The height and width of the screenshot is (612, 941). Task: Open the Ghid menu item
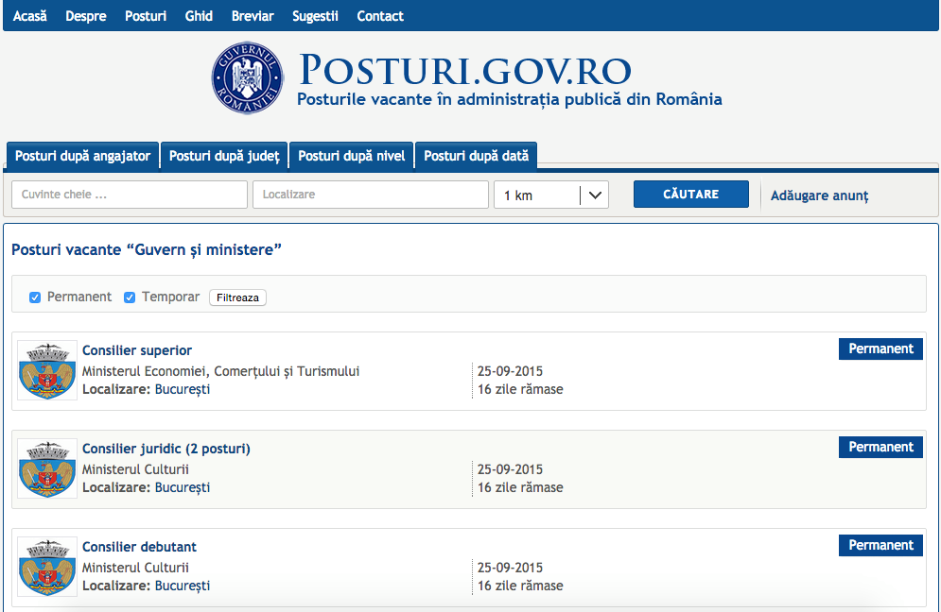[x=199, y=16]
